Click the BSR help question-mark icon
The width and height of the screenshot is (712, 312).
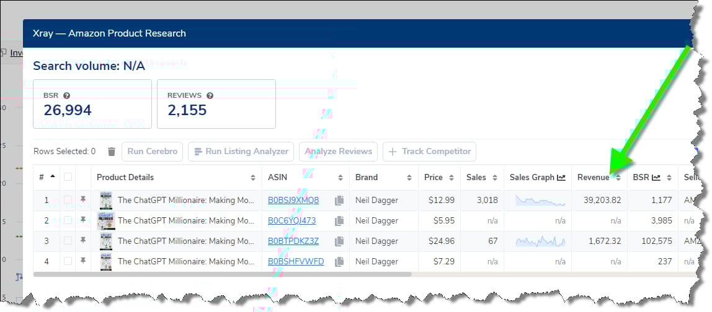pyautogui.click(x=67, y=96)
